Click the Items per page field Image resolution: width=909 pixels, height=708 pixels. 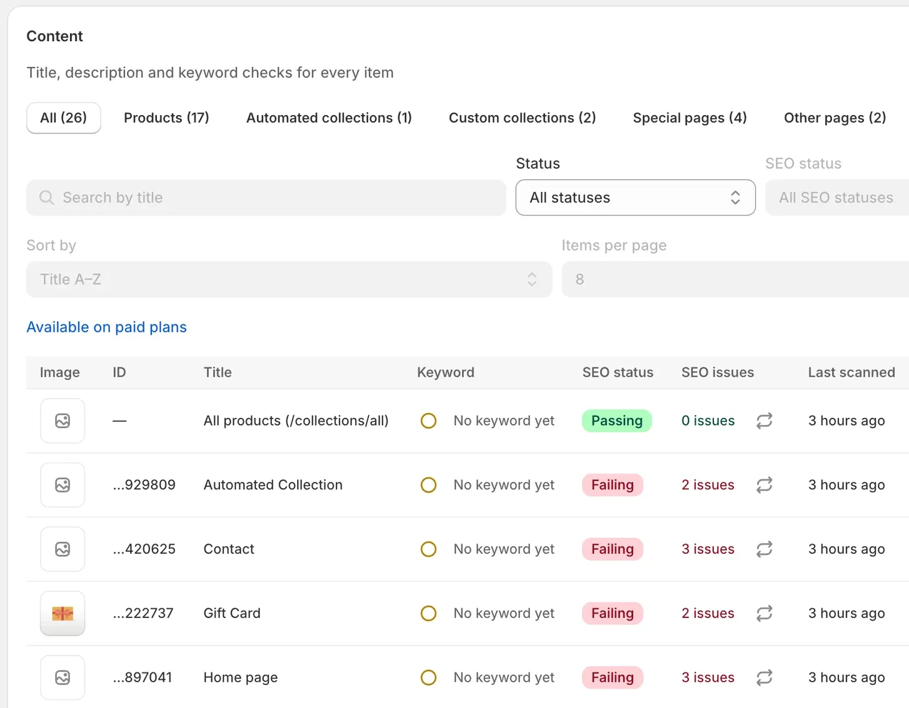(x=735, y=279)
